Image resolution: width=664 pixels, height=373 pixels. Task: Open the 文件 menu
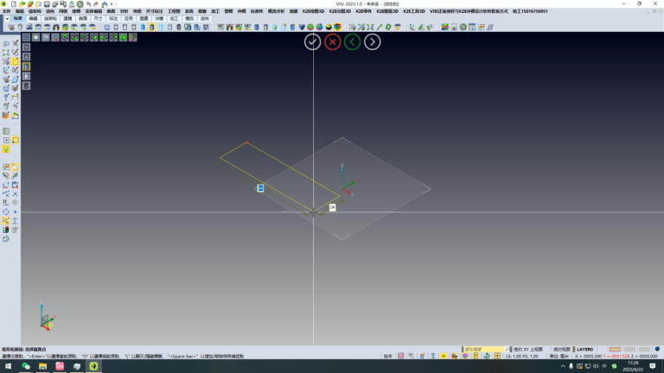(x=6, y=11)
